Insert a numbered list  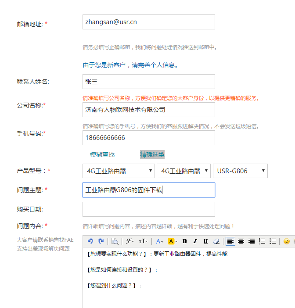click(262, 241)
